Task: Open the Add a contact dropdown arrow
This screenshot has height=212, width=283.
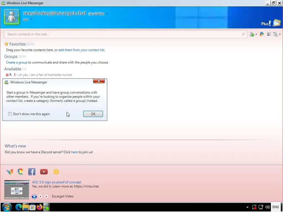Action: tap(256, 34)
